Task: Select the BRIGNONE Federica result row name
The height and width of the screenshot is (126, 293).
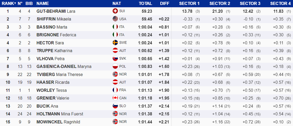Action: click(56, 35)
